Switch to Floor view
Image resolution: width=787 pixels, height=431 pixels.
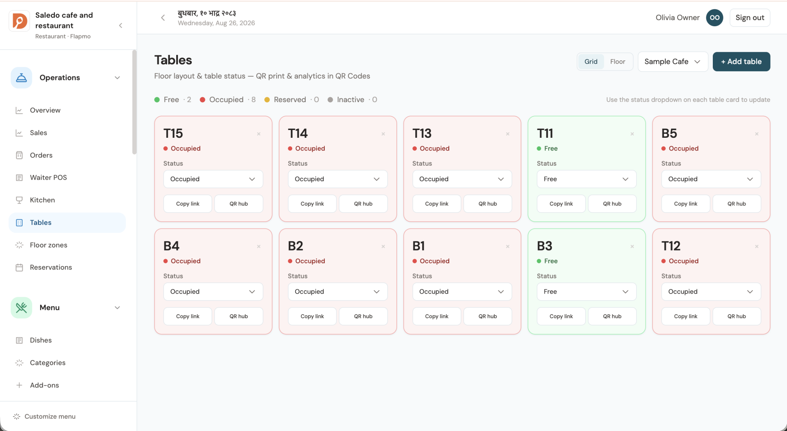[617, 62]
